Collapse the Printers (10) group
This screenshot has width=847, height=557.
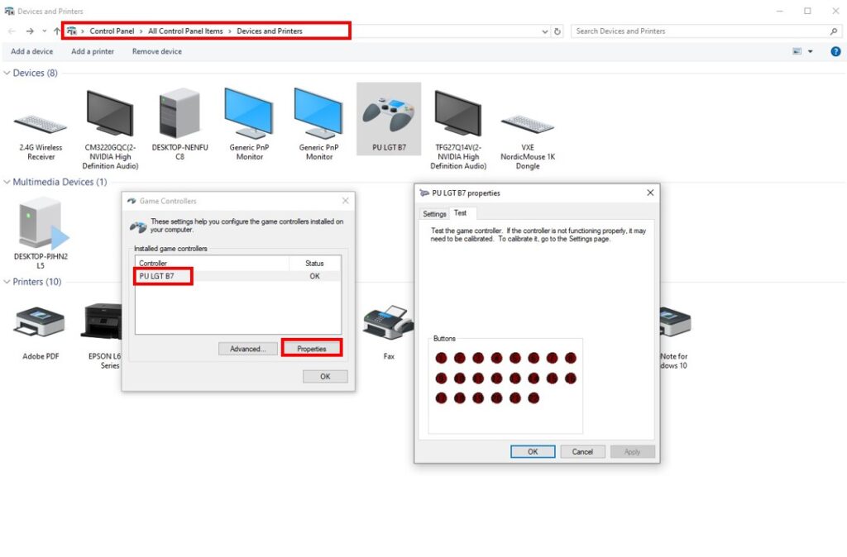(7, 282)
